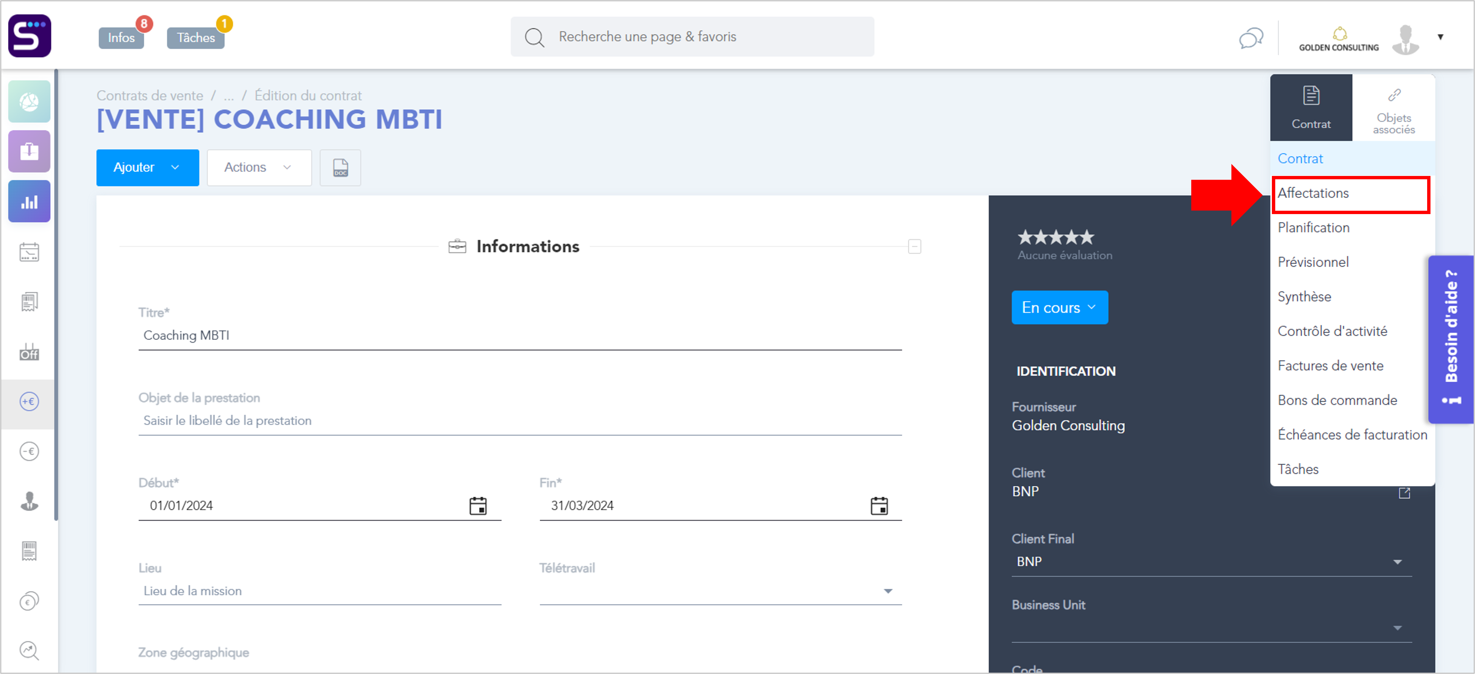Open the receipt document sidebar icon
Viewport: 1475px width, 674px height.
pyautogui.click(x=29, y=301)
